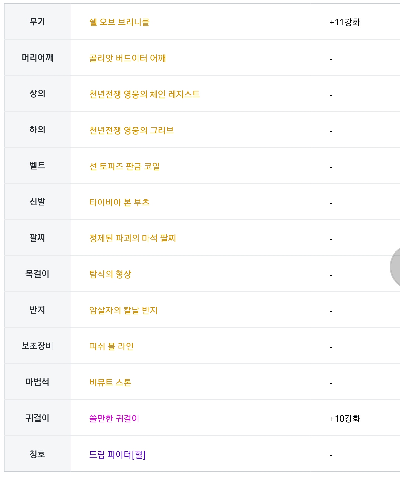Click the 보조장비 category label

(x=37, y=346)
